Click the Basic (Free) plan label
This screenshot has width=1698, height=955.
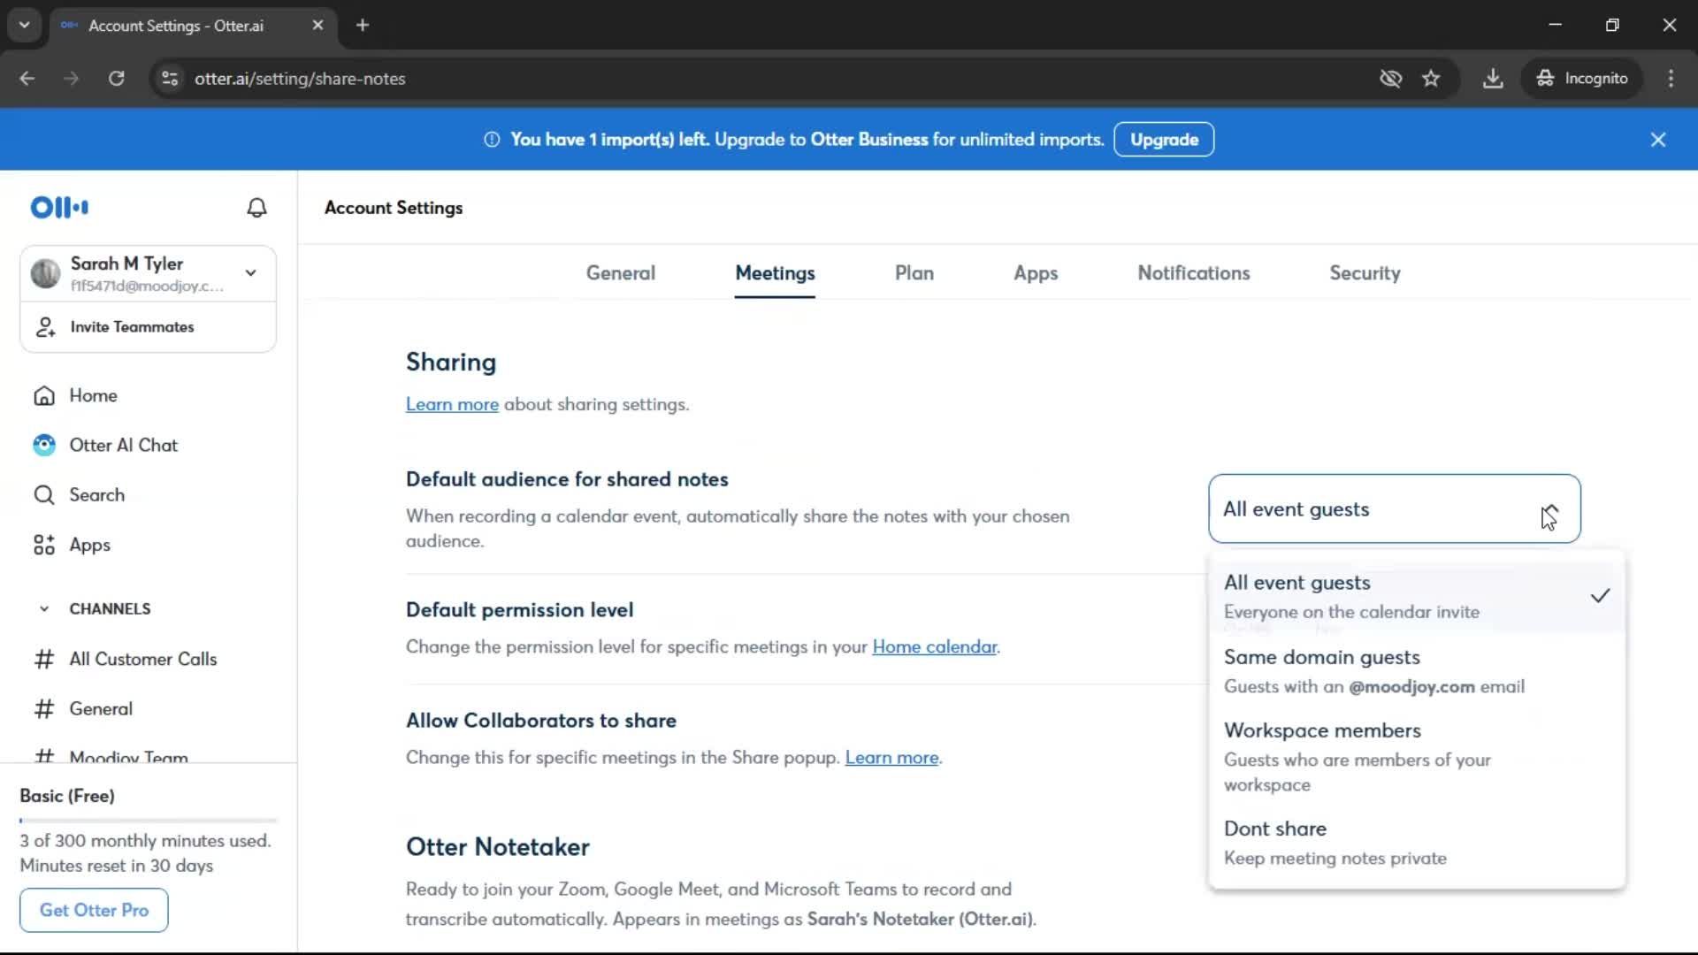tap(67, 796)
